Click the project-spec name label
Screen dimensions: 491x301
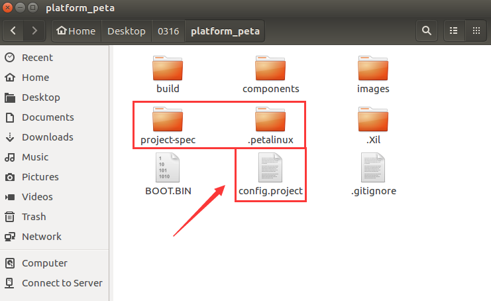point(168,140)
